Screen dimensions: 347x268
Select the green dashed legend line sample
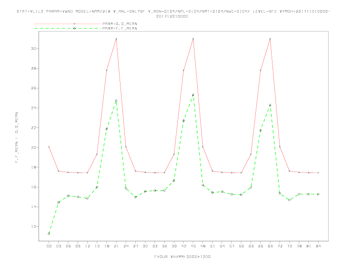pyautogui.click(x=68, y=28)
